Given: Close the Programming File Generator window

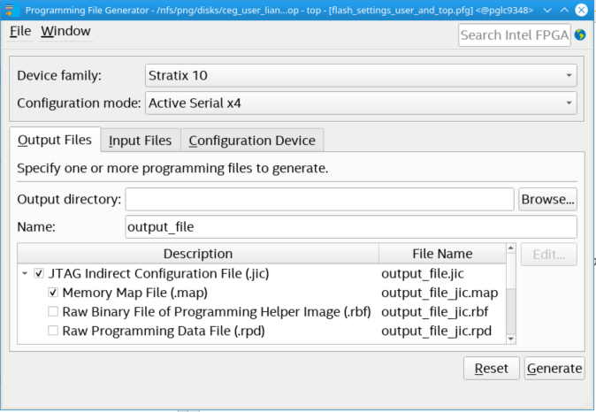Looking at the screenshot, I should pyautogui.click(x=583, y=9).
